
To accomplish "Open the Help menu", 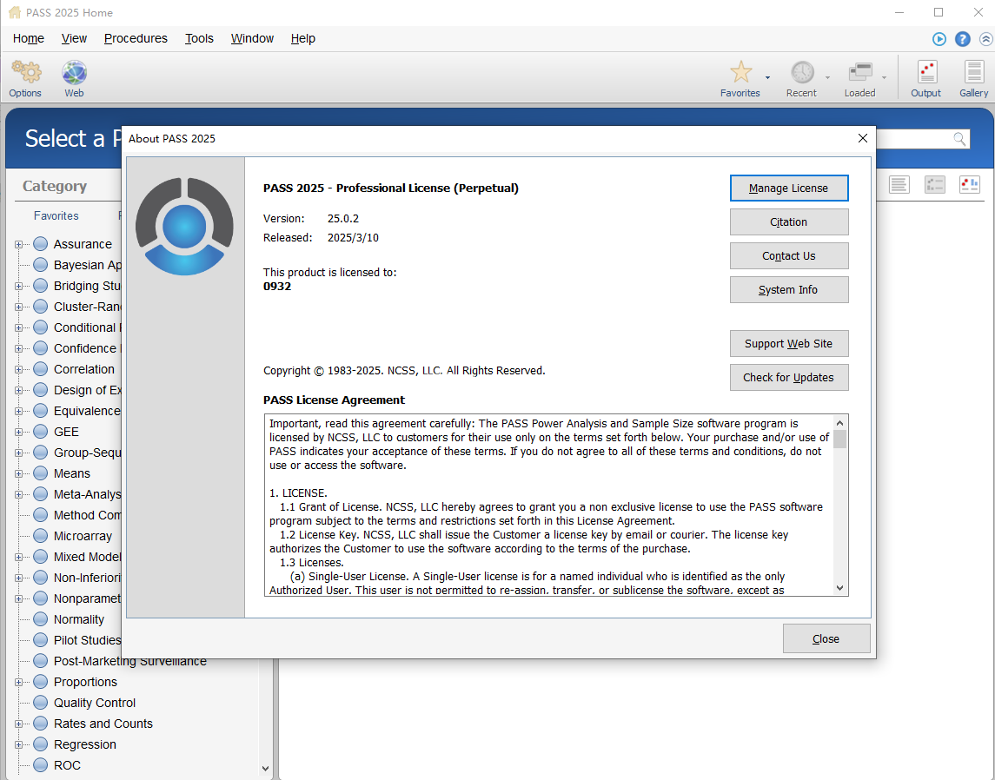I will [x=302, y=39].
